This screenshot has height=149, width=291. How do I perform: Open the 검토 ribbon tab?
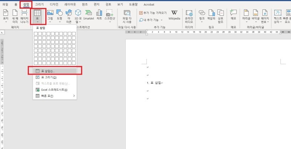tap(108, 5)
